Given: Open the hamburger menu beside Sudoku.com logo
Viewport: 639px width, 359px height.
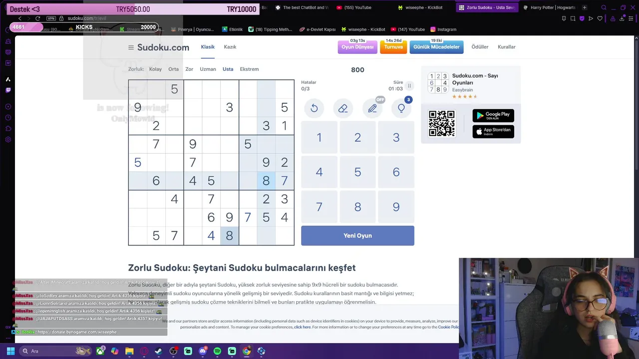Looking at the screenshot, I should tap(131, 48).
